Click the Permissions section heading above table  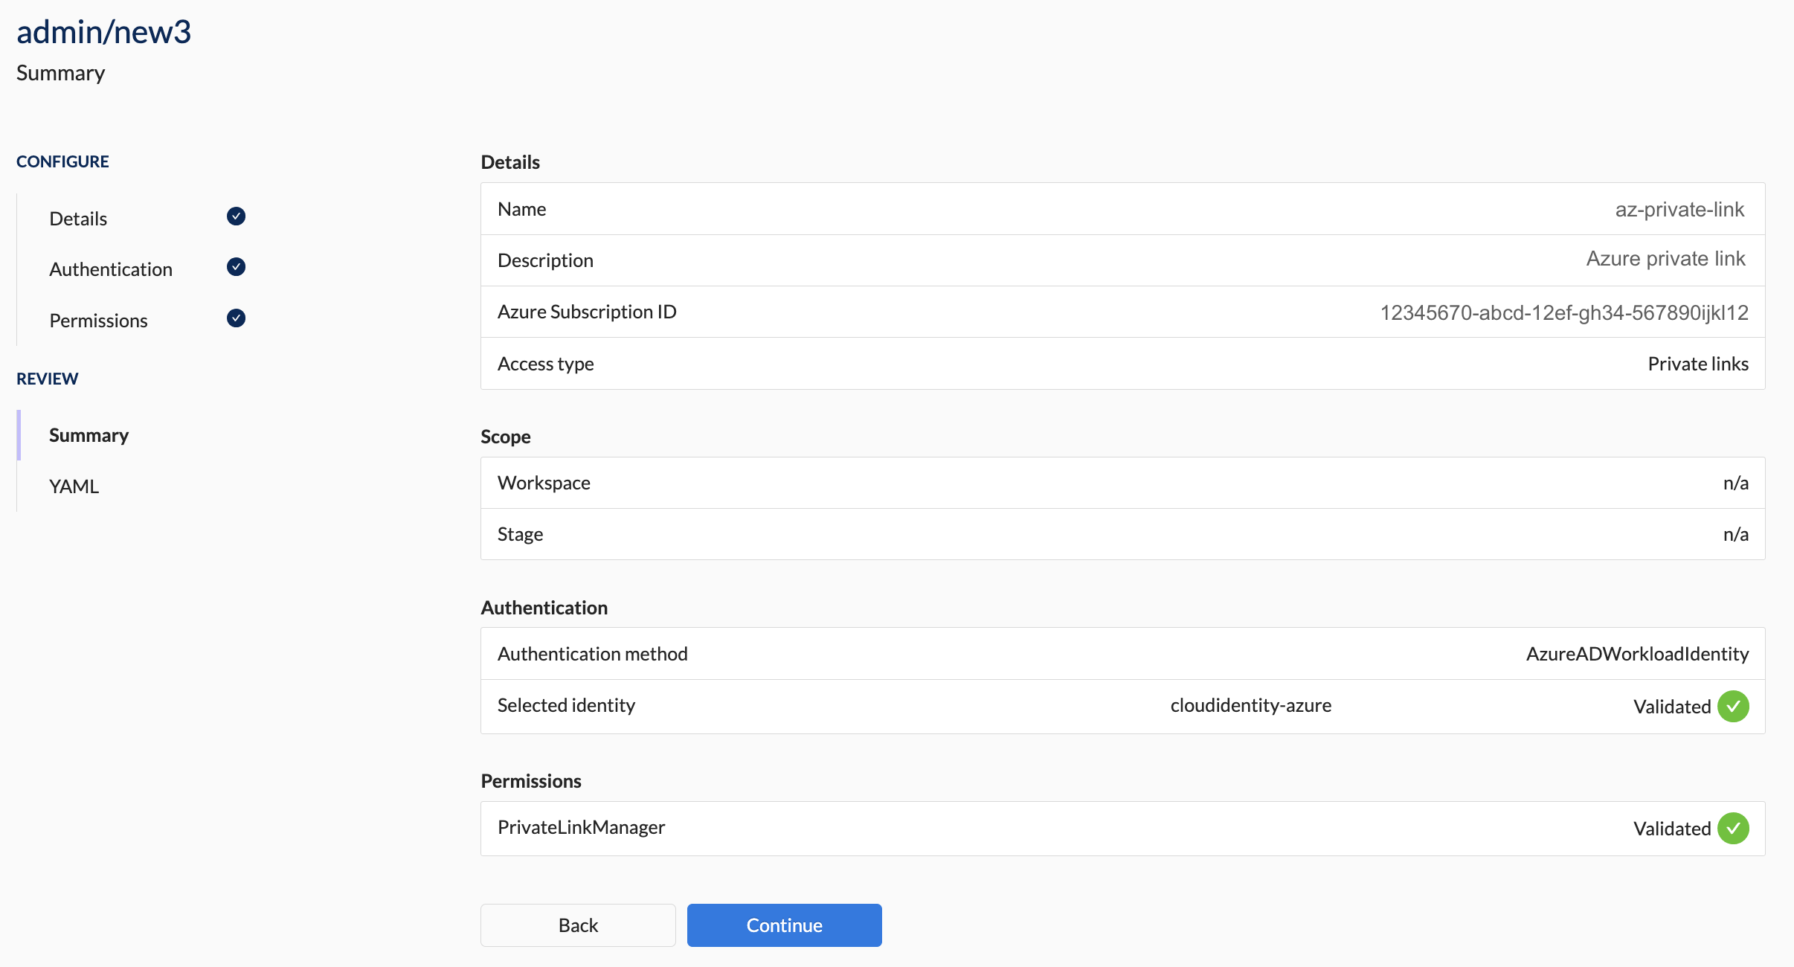click(x=531, y=781)
